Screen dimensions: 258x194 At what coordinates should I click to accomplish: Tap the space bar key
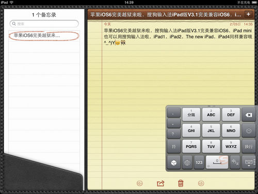217,162
